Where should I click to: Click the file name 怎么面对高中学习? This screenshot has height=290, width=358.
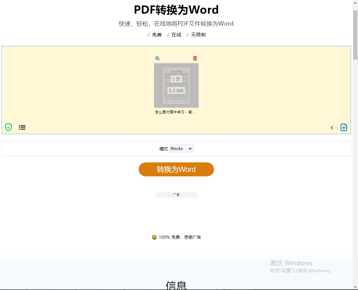pyautogui.click(x=175, y=112)
